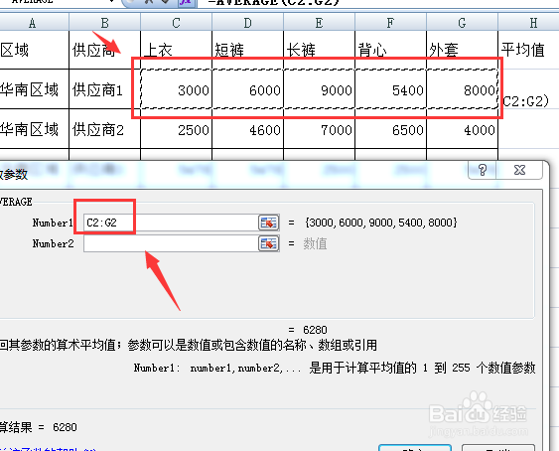
Task: Select the cell containing 3000
Action: (x=176, y=89)
